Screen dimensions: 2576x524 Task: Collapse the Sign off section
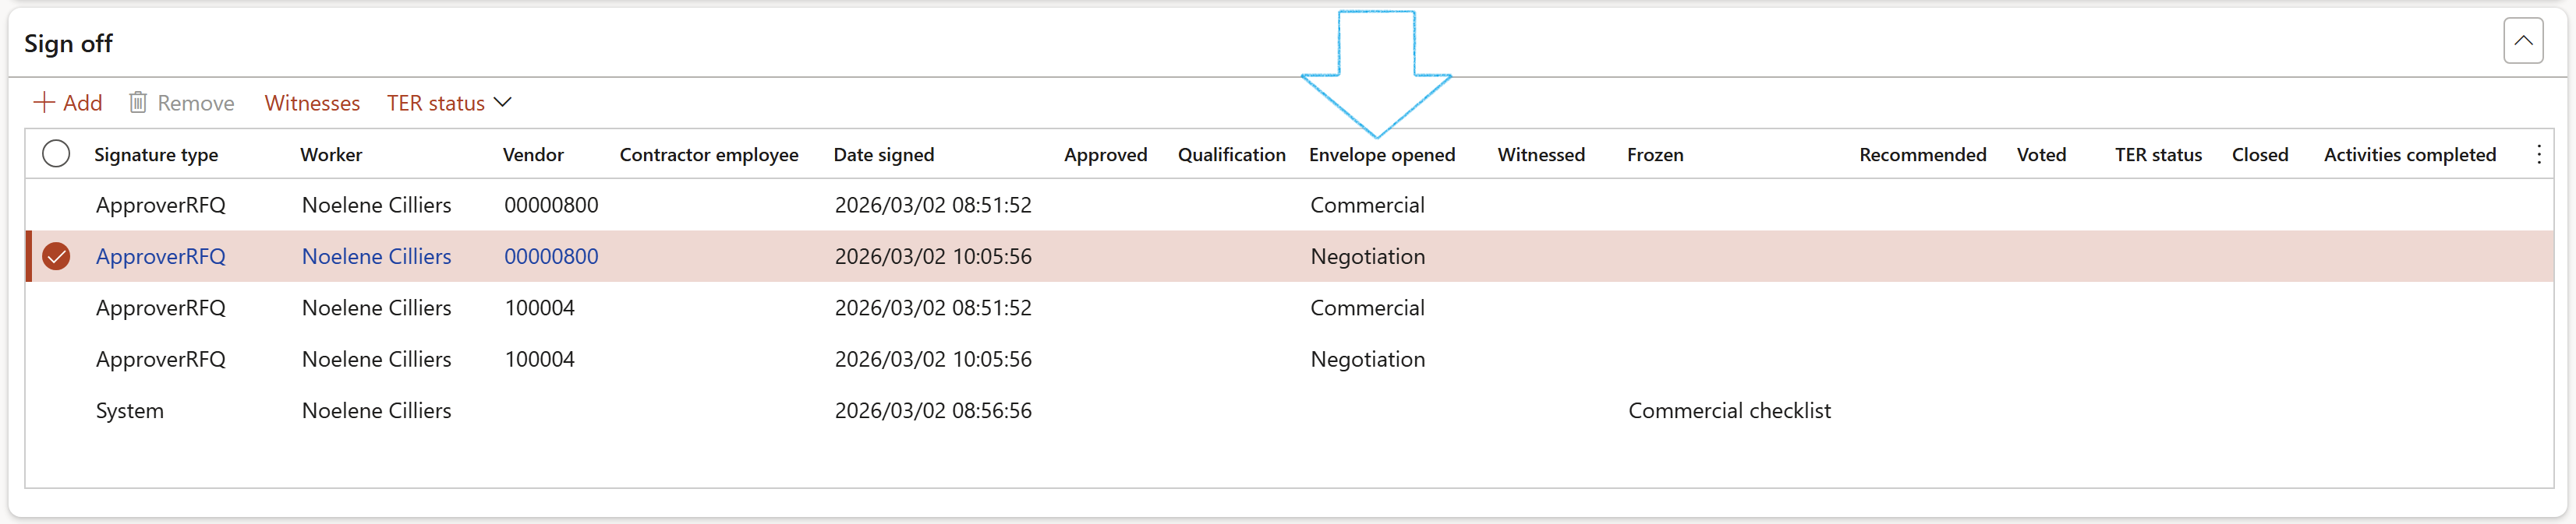click(x=2522, y=41)
